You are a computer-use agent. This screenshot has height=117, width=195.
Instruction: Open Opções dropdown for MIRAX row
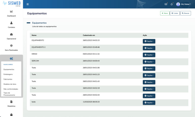coord(149,55)
